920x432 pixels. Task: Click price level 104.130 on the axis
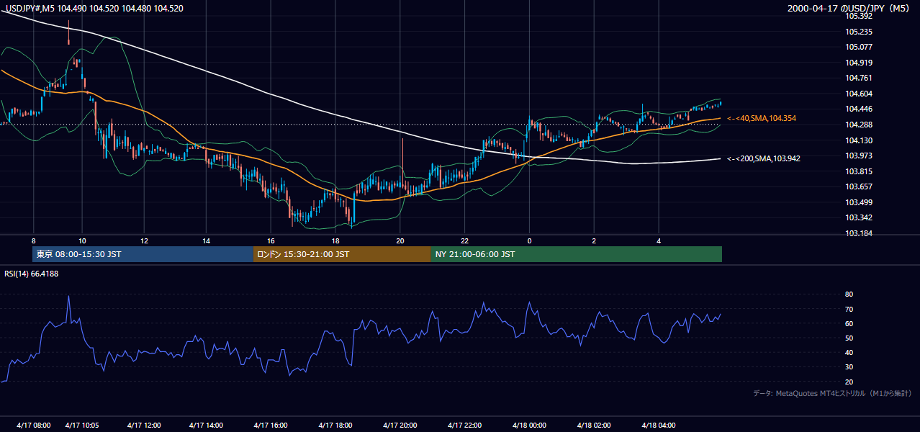(859, 140)
